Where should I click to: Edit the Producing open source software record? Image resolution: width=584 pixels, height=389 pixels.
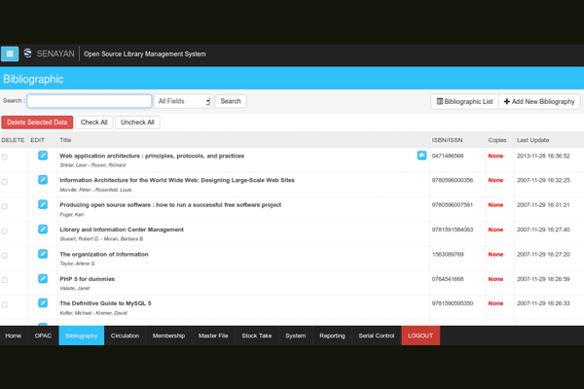coord(43,204)
